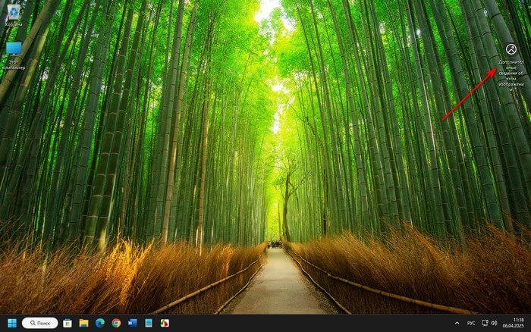Launch Microsoft Edge from the taskbar

(99, 323)
